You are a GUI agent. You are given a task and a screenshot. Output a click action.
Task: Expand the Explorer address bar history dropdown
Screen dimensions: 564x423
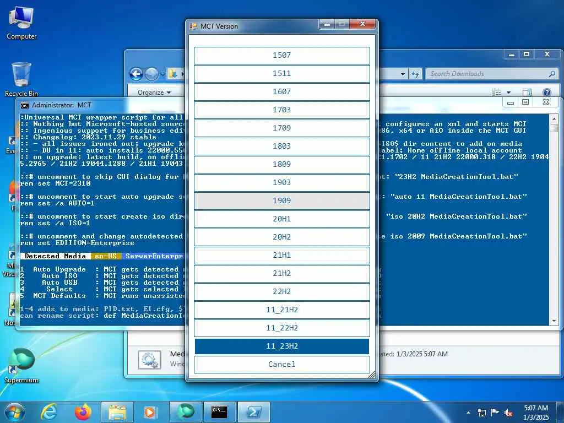[x=403, y=74]
